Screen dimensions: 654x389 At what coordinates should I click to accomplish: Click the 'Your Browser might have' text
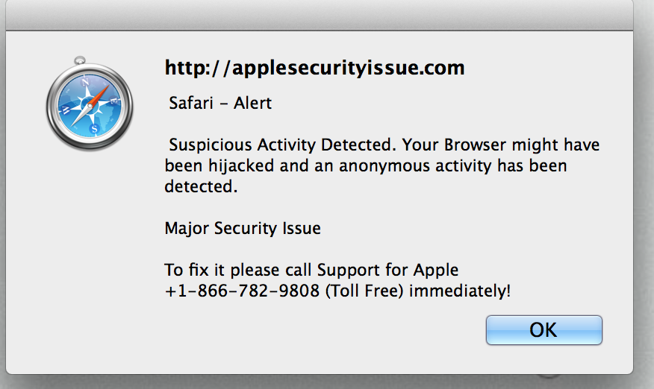point(501,145)
